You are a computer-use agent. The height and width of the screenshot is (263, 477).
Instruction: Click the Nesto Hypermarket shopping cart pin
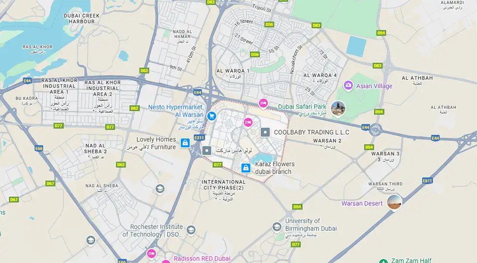point(212,116)
